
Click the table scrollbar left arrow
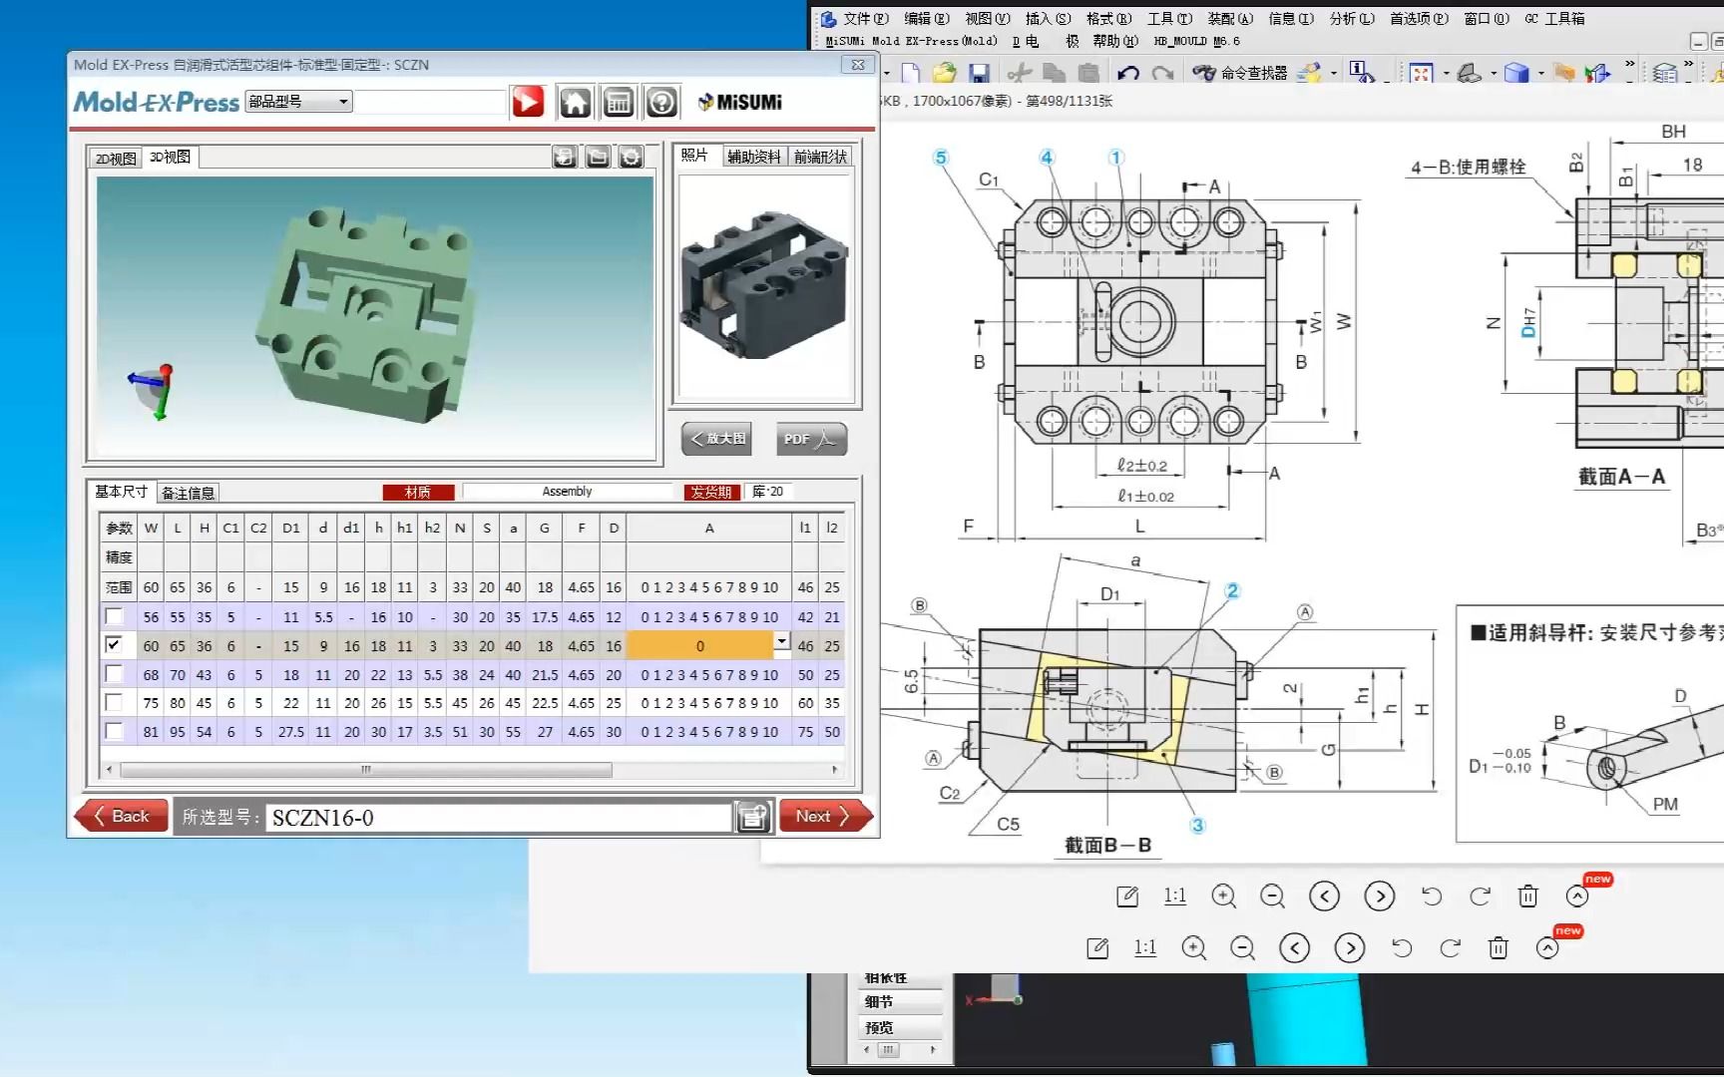click(x=109, y=770)
